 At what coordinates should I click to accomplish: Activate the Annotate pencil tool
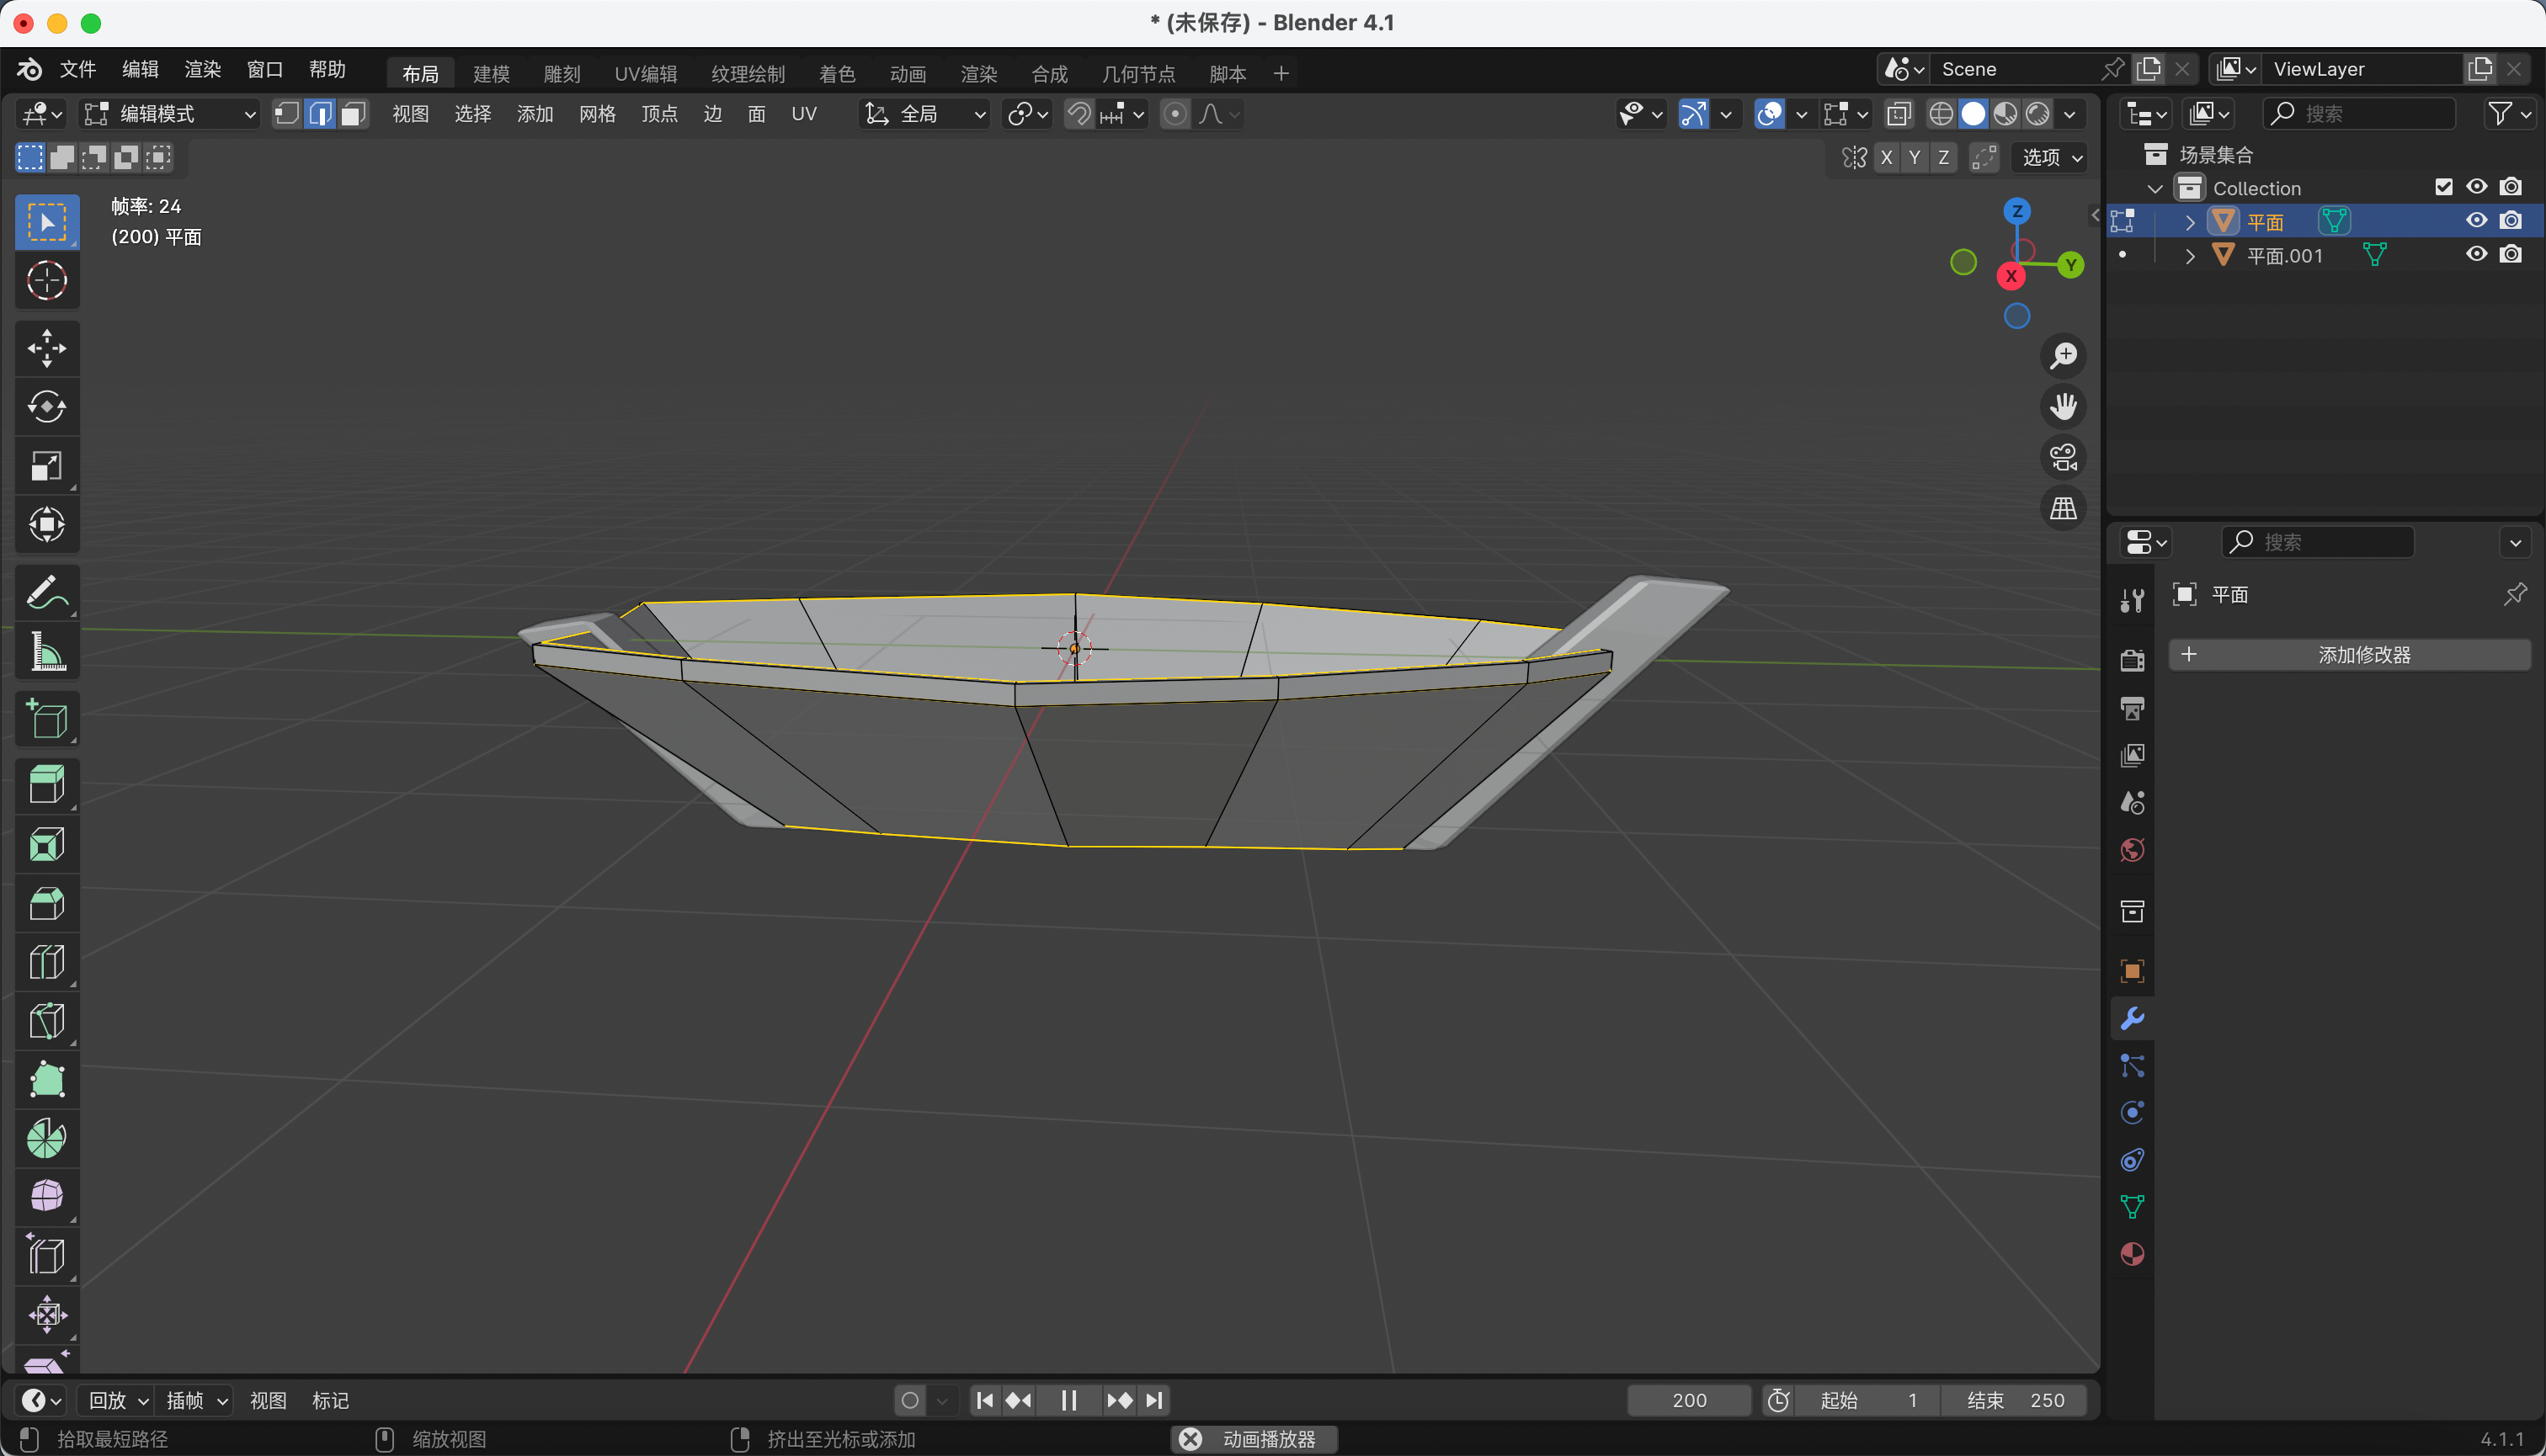pyautogui.click(x=46, y=593)
